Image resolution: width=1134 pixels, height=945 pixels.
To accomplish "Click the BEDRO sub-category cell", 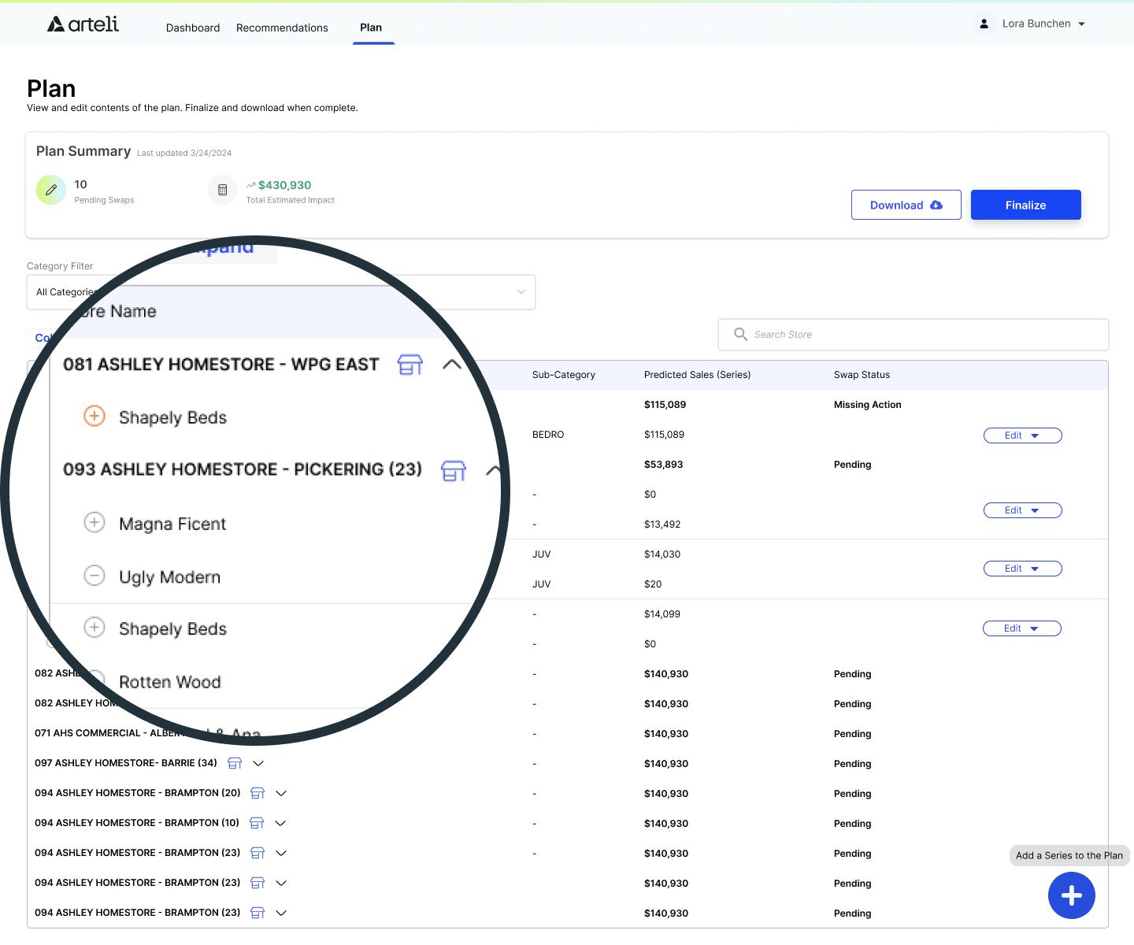I will [548, 435].
